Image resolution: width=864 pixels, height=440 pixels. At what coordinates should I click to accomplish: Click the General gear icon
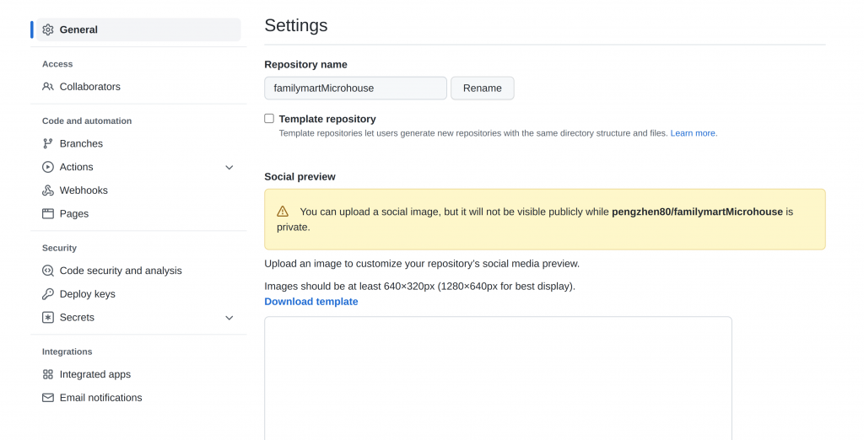pyautogui.click(x=48, y=30)
